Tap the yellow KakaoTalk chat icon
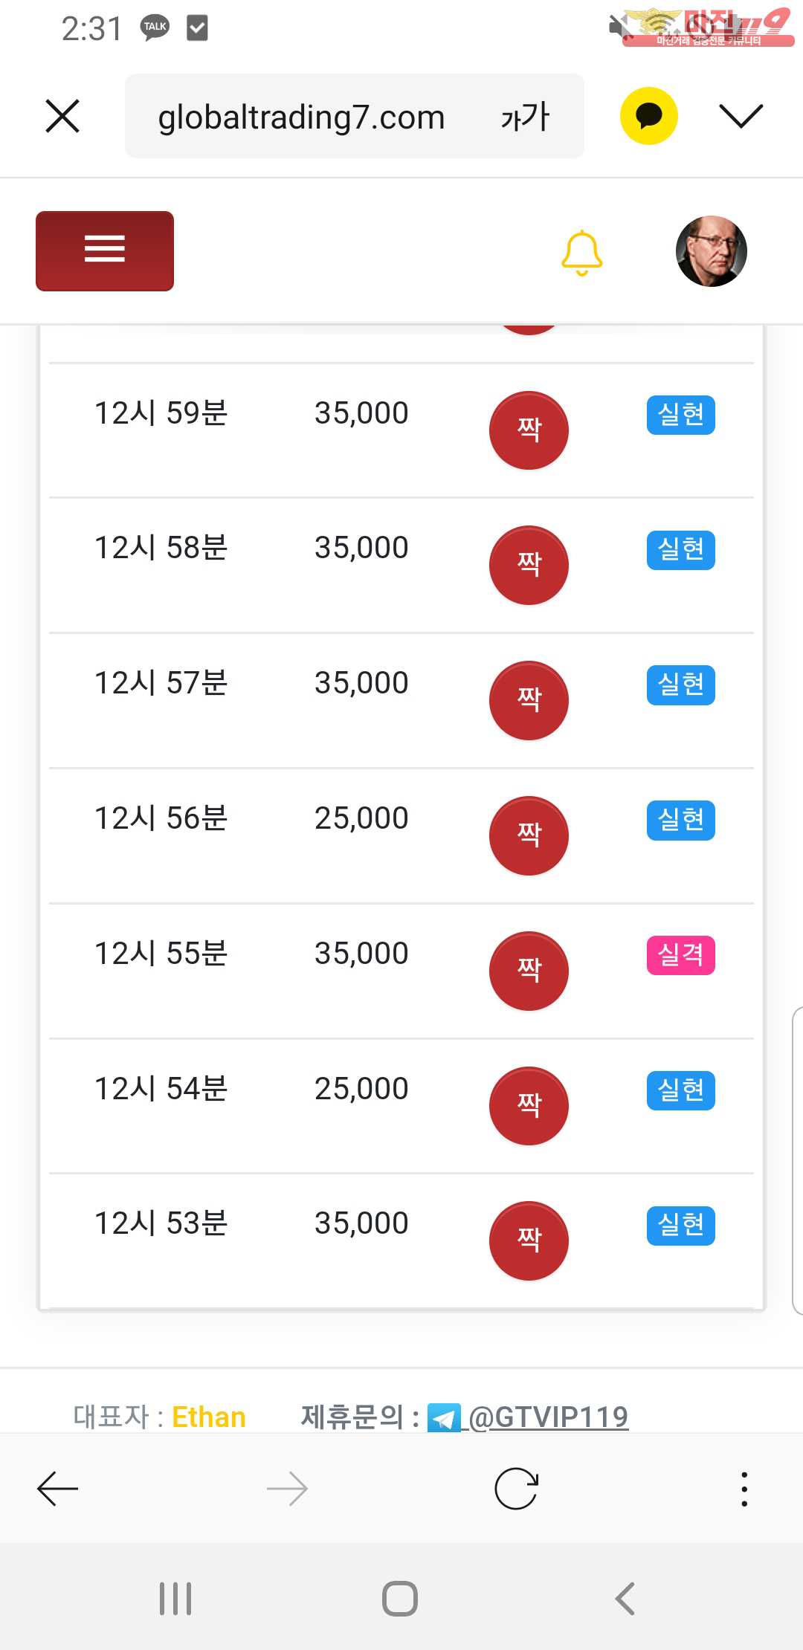 click(648, 116)
